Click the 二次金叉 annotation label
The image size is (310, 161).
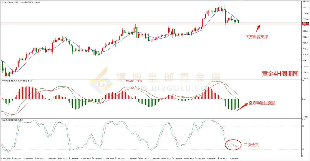(x=251, y=145)
